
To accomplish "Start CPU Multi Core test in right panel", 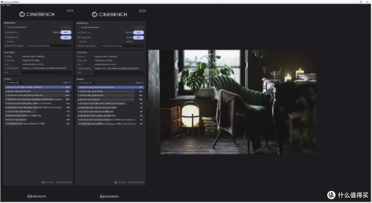I will [x=138, y=32].
